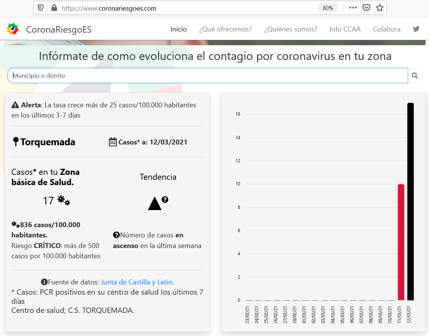The height and width of the screenshot is (336, 429).
Task: Click the Twitter bird icon
Action: 416,29
